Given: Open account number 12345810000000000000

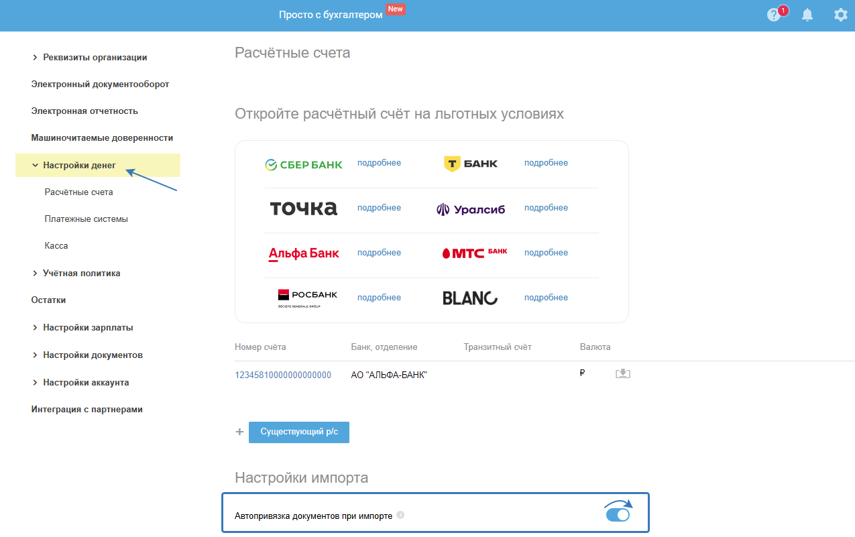Looking at the screenshot, I should pos(283,375).
